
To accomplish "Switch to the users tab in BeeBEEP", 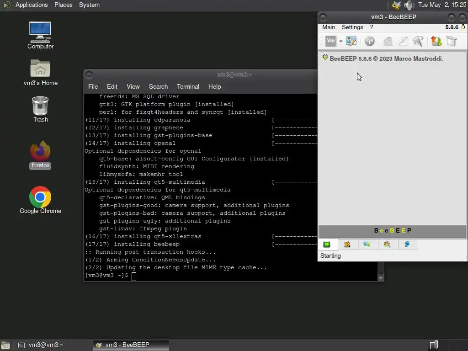I will click(347, 245).
